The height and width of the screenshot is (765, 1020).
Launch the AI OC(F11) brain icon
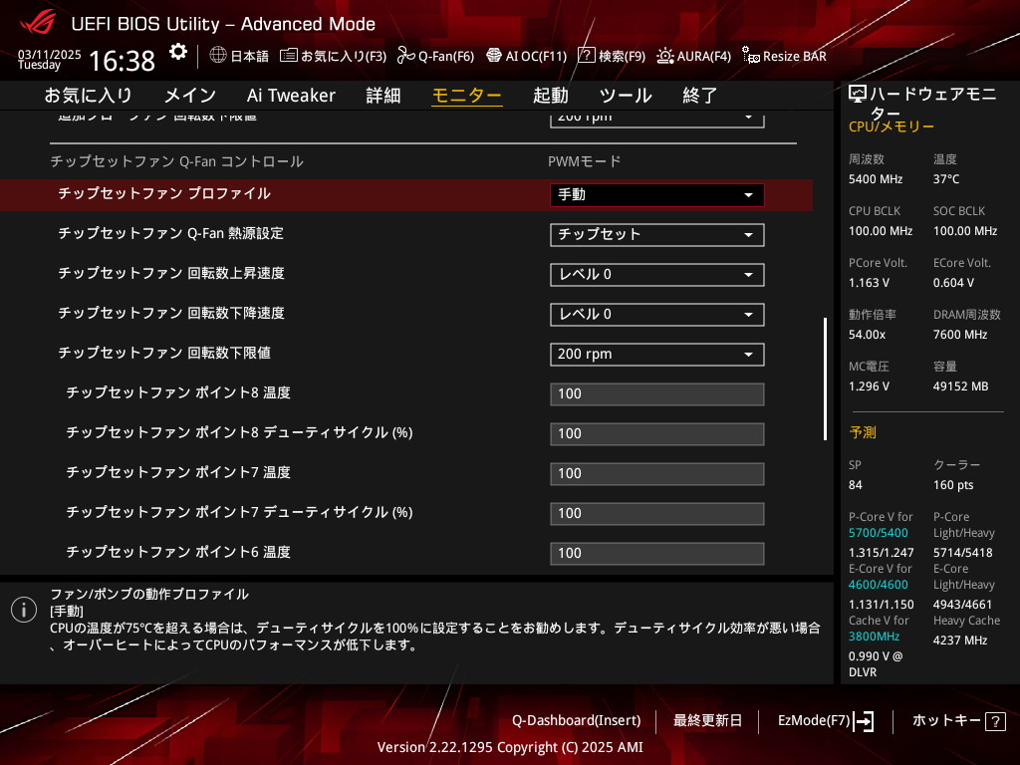tap(494, 56)
